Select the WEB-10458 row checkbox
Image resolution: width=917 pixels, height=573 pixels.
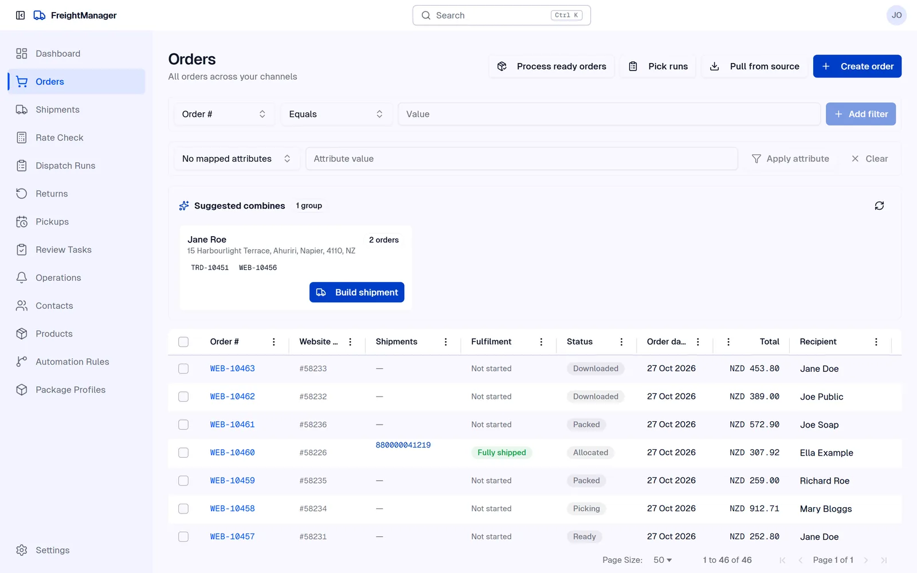(x=183, y=509)
